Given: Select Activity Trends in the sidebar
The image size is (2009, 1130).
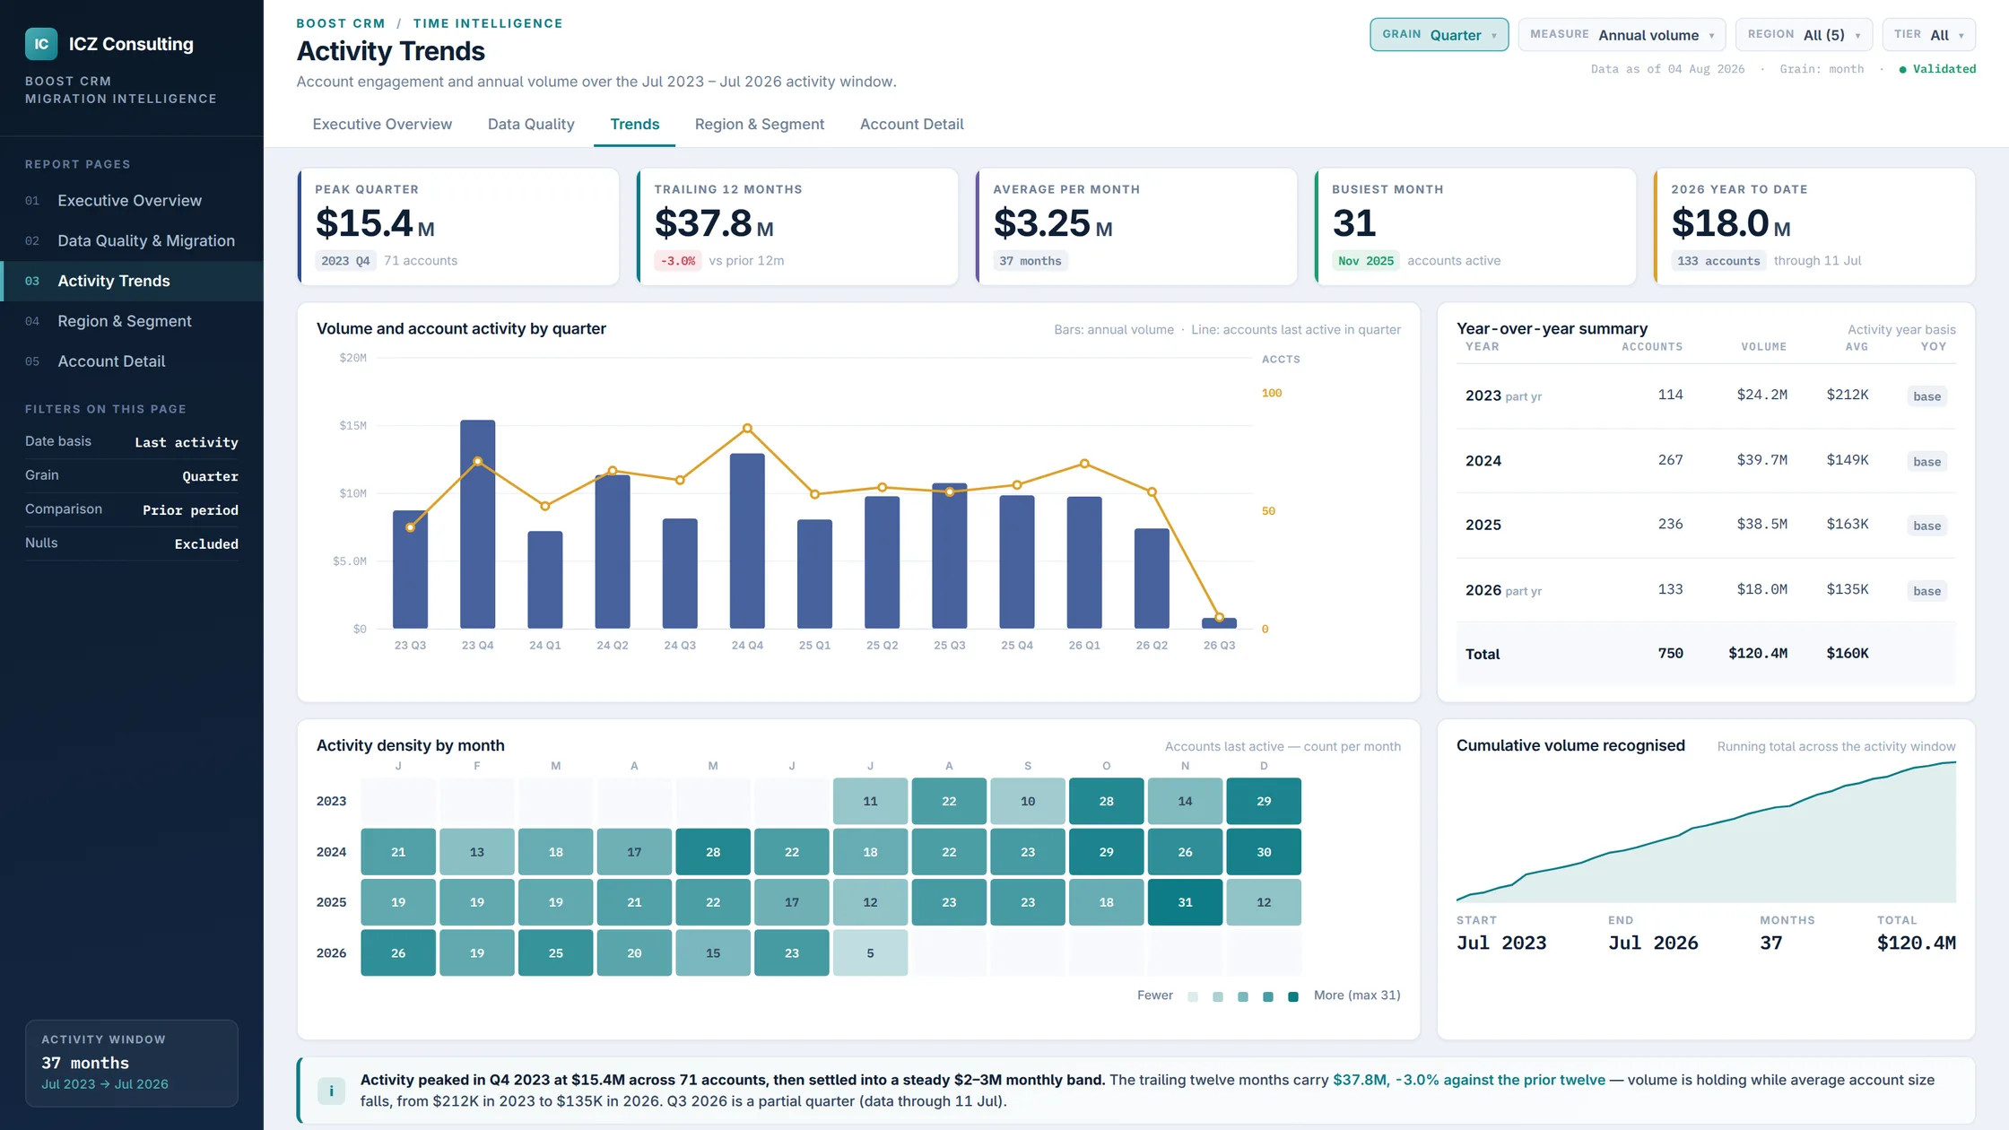Looking at the screenshot, I should coord(132,281).
